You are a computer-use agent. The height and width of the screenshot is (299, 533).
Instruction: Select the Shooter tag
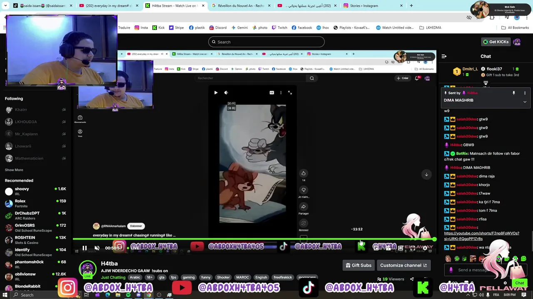pos(223,277)
